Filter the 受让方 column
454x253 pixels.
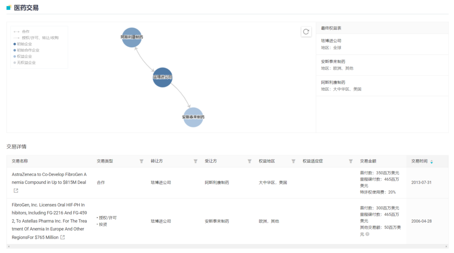click(x=249, y=161)
